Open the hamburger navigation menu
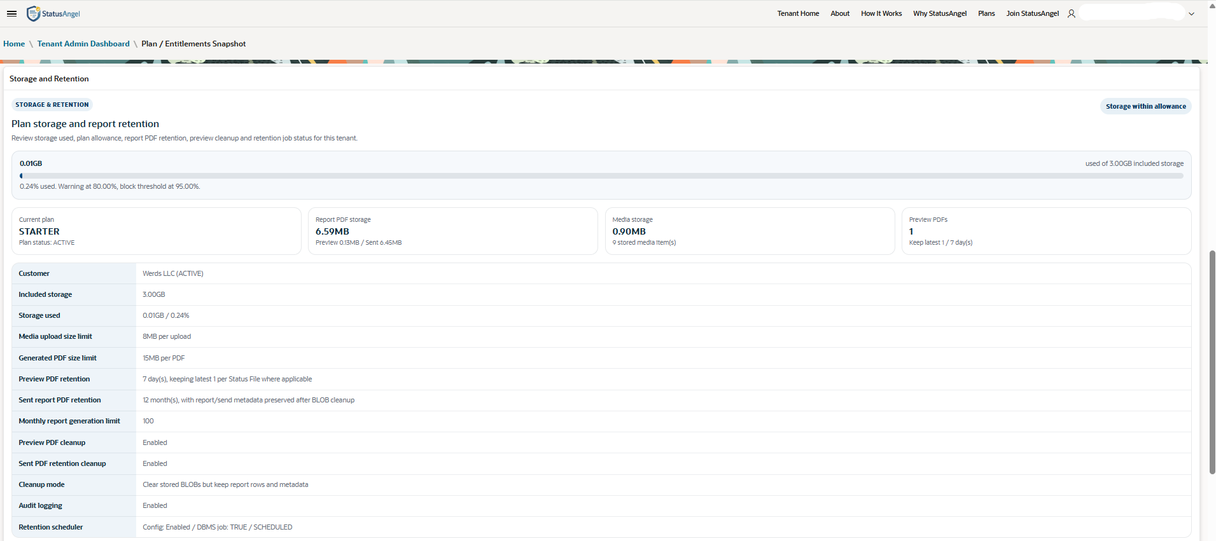 click(x=11, y=13)
